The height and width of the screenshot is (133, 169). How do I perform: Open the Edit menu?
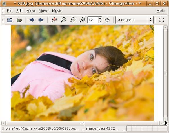[19, 11]
